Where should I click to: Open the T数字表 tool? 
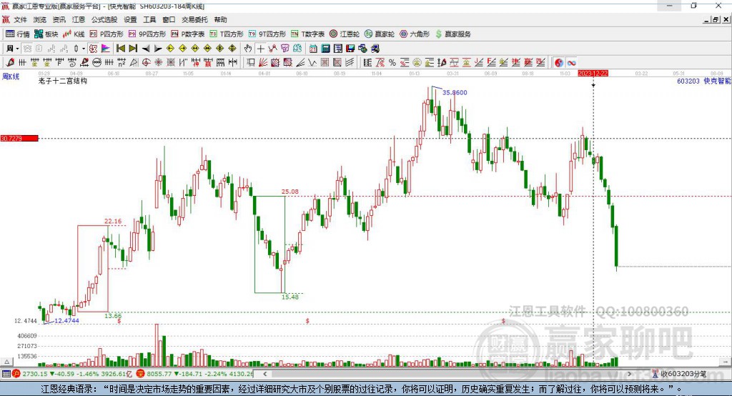click(x=307, y=34)
